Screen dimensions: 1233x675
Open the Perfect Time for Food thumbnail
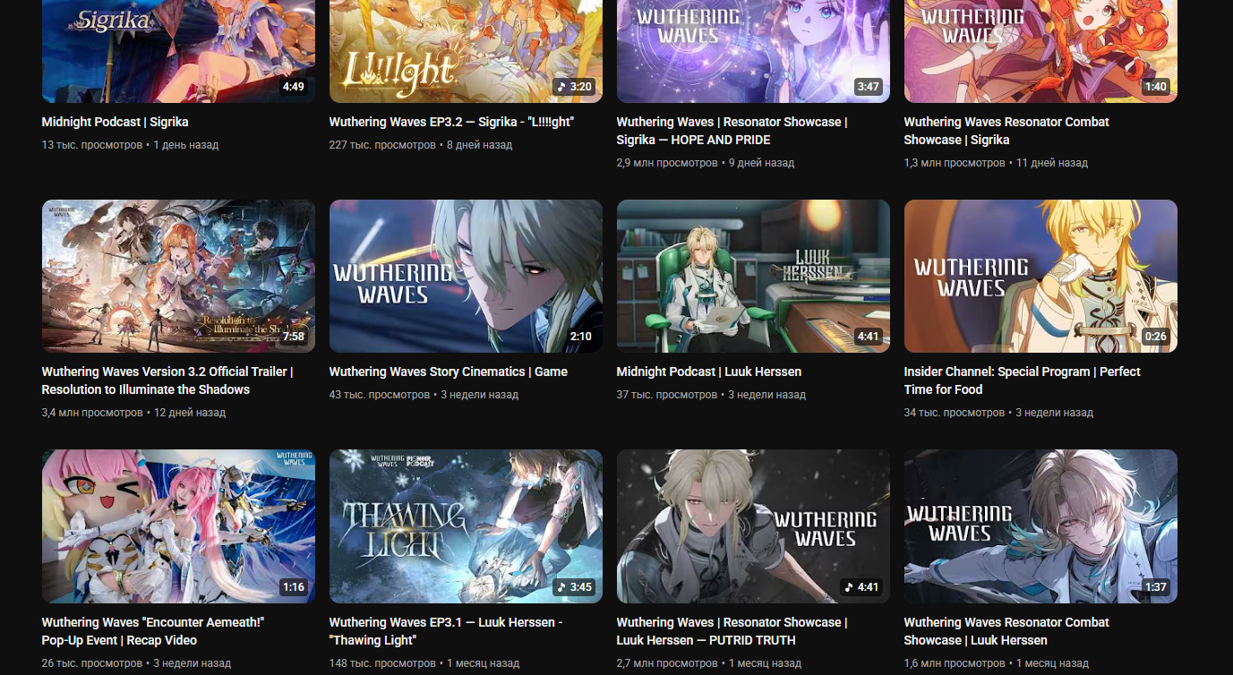point(1040,276)
